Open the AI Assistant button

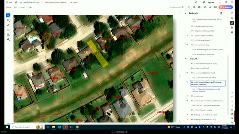[x=226, y=7]
